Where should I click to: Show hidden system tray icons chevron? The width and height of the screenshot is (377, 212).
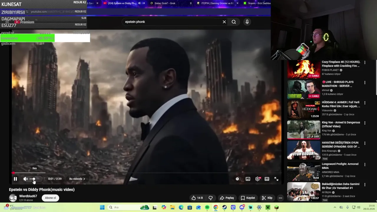[x=335, y=207]
